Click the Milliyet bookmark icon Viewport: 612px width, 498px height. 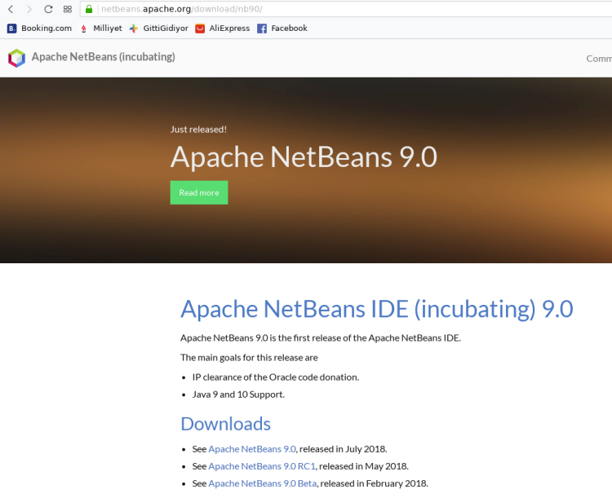pos(83,29)
